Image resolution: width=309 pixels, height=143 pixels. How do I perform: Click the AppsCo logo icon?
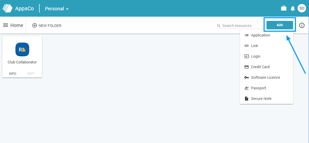(7, 8)
